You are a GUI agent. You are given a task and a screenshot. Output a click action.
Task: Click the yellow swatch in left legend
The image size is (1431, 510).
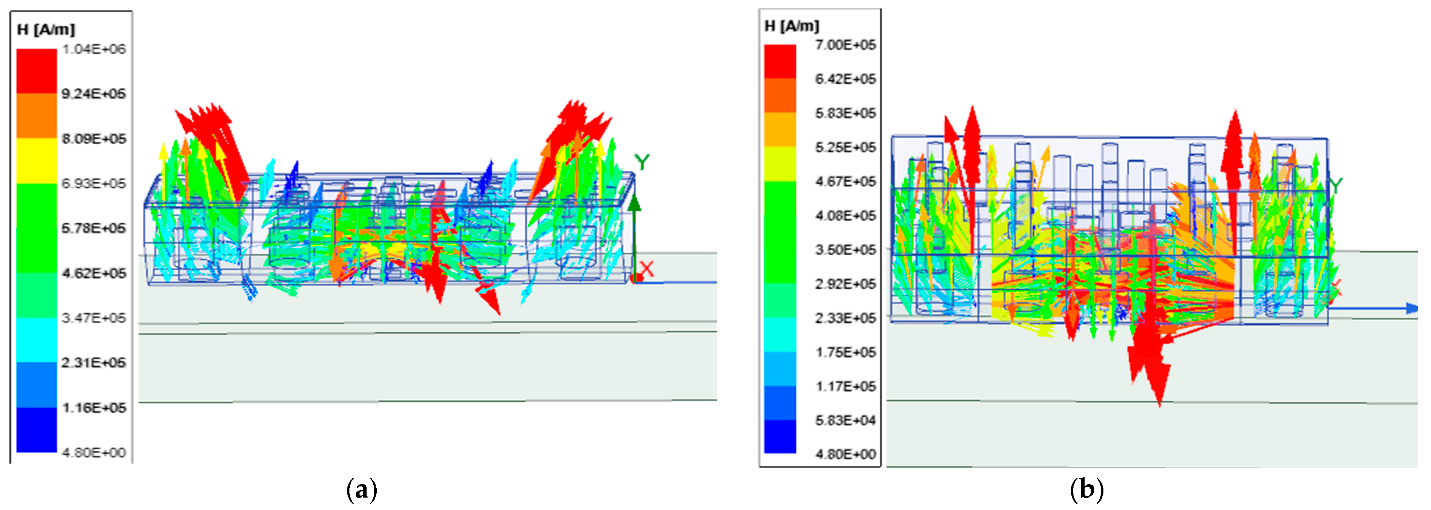(x=36, y=160)
